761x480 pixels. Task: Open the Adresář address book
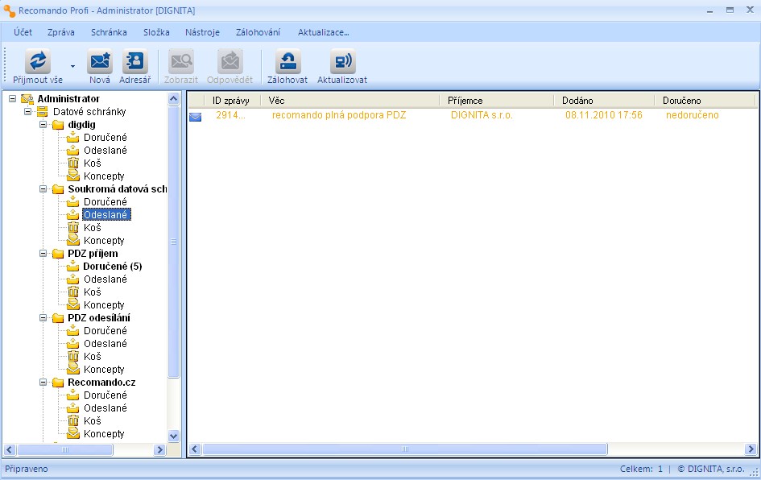coord(135,61)
